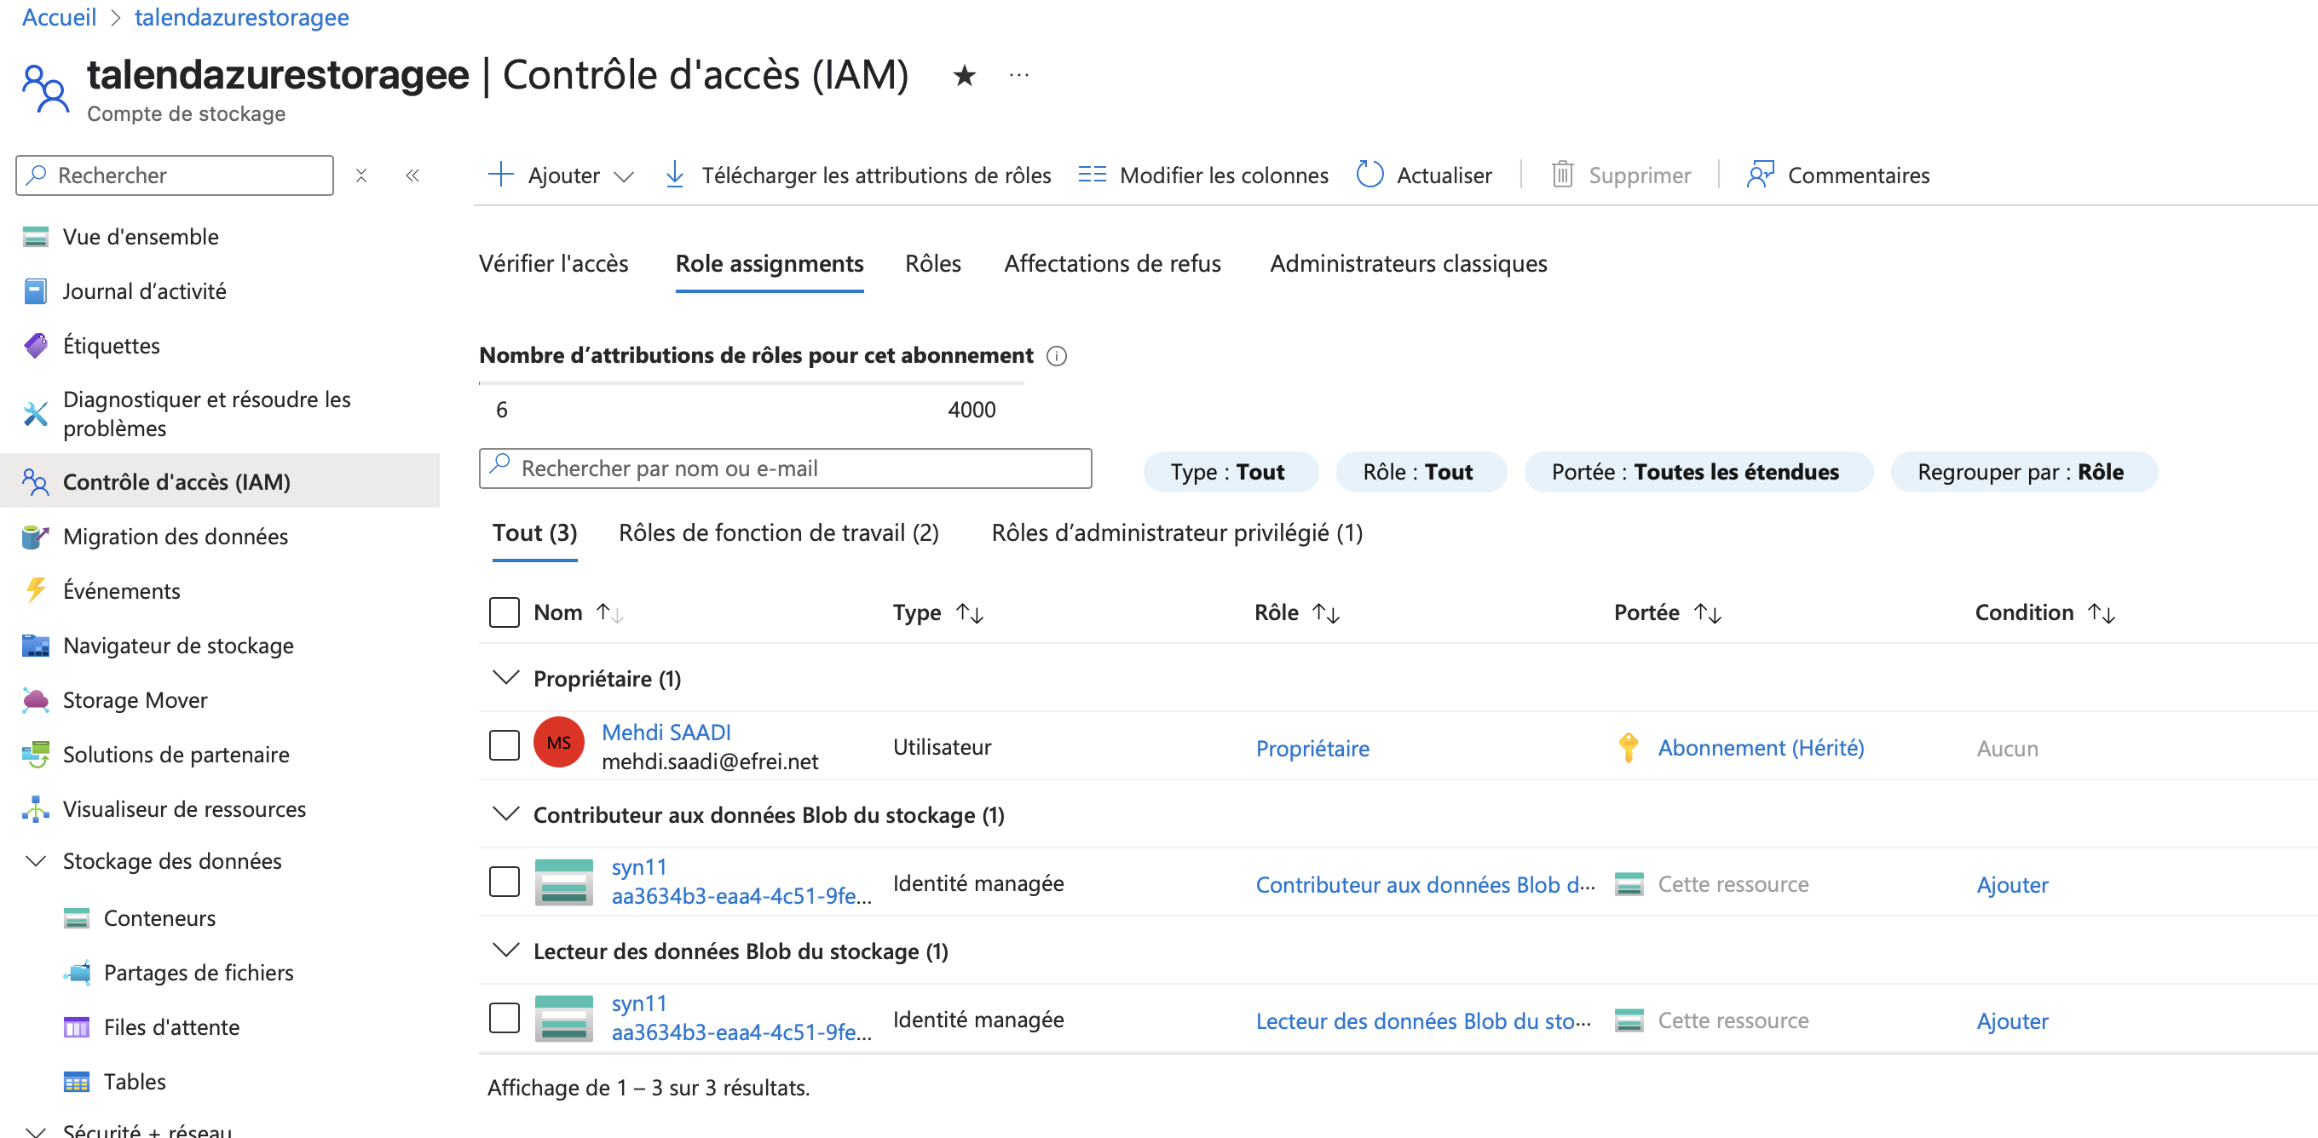This screenshot has width=2318, height=1138.
Task: Collapse the sidebar with double chevron icon
Action: (412, 175)
